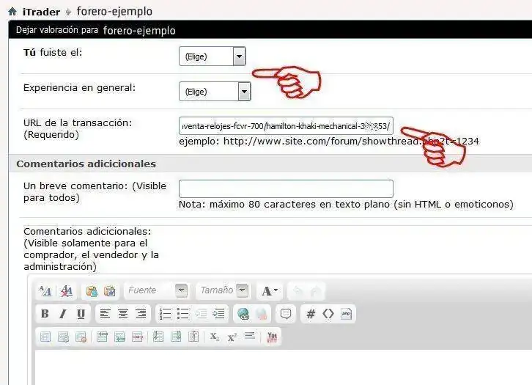Align text center

point(123,314)
